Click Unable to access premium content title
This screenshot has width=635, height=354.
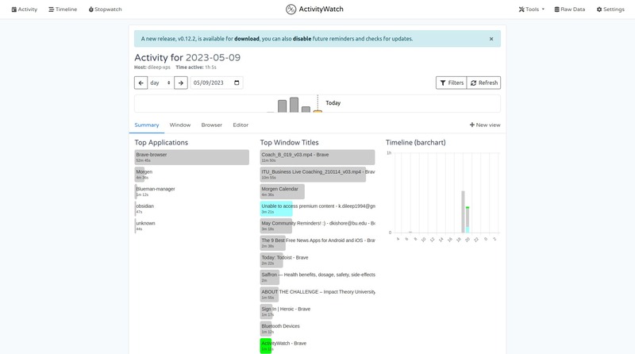pyautogui.click(x=317, y=209)
